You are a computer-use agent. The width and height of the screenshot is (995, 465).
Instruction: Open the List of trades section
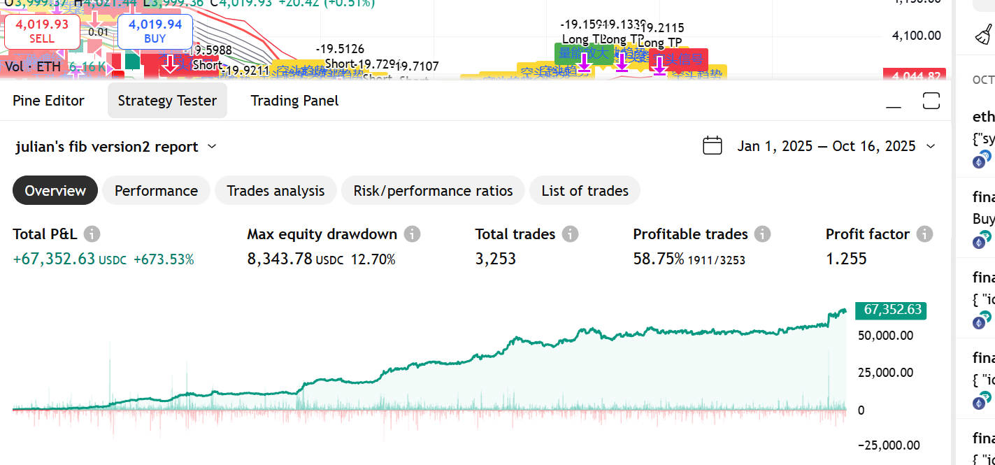point(585,191)
